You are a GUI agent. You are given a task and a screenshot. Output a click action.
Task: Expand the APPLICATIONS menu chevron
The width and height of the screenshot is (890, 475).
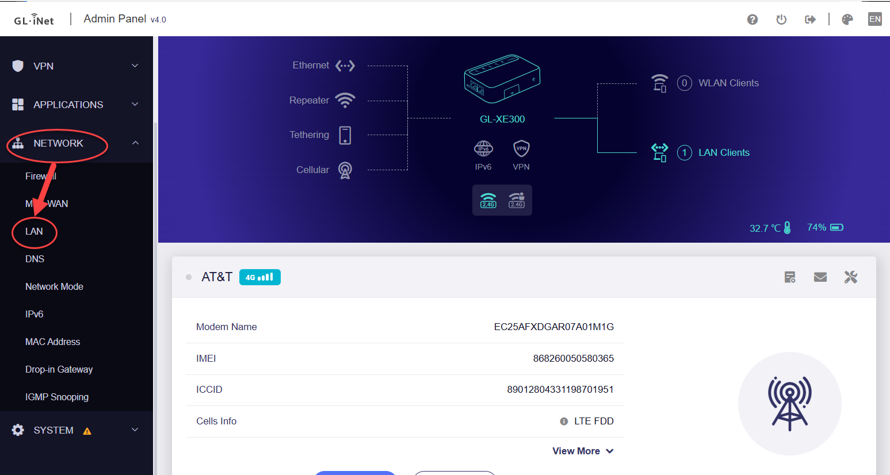[135, 104]
